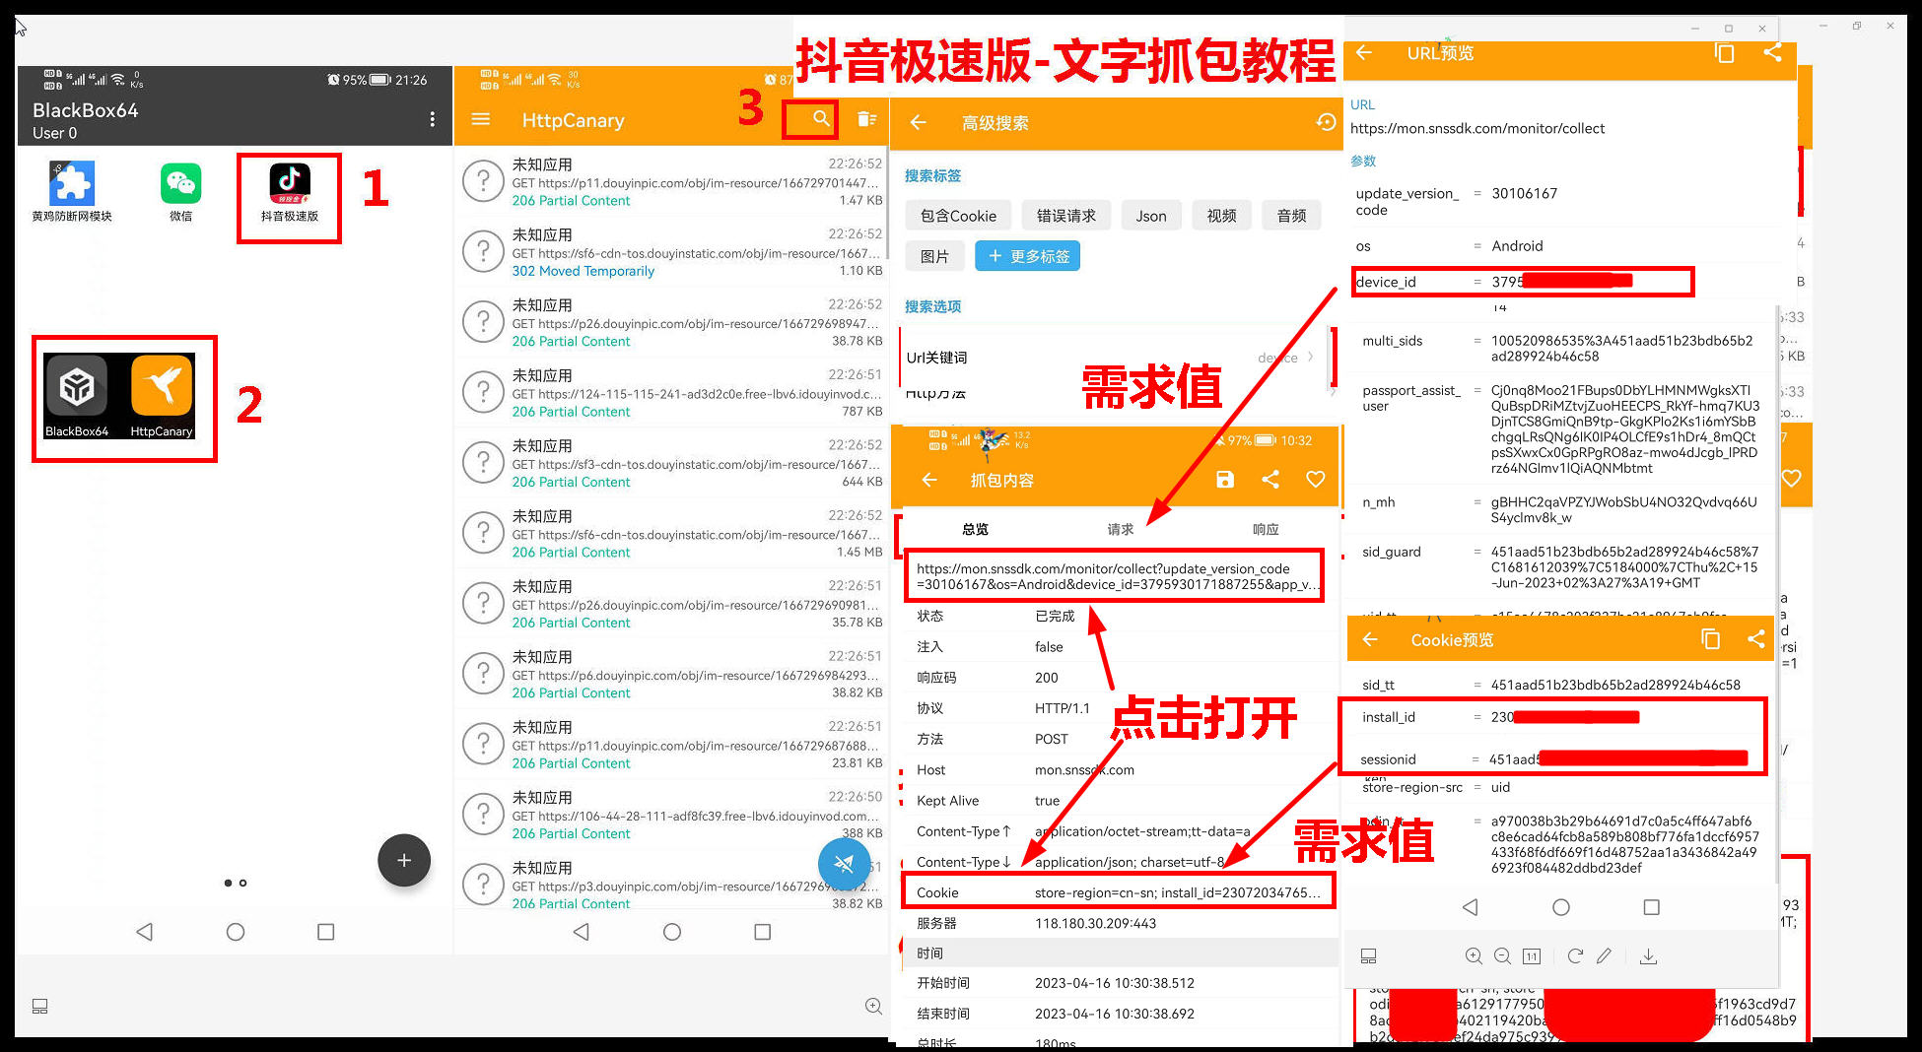Toggle the favorite heart in 抓包内容 header
Image resolution: width=1922 pixels, height=1052 pixels.
pos(1315,480)
